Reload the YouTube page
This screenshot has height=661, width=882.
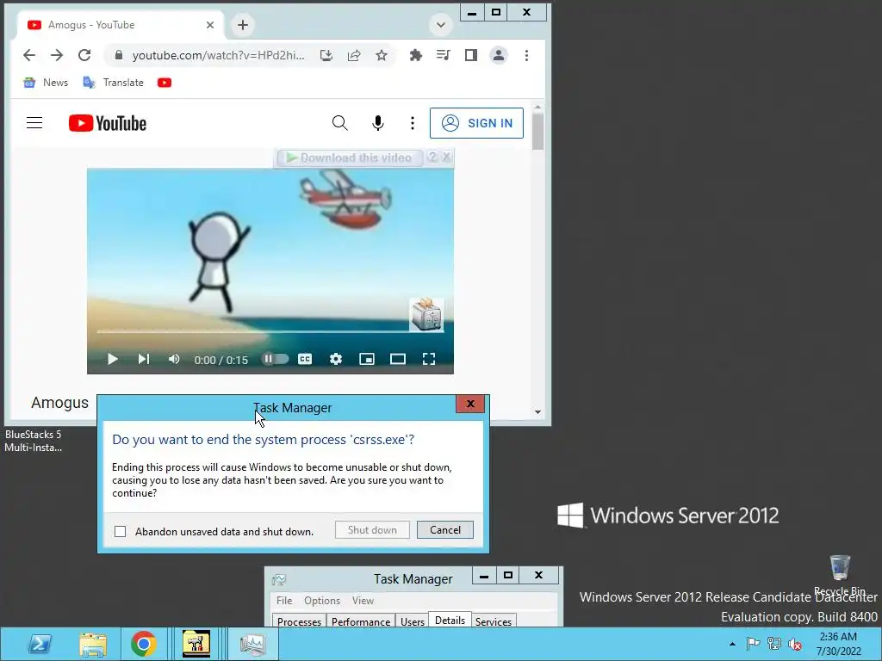click(x=84, y=55)
